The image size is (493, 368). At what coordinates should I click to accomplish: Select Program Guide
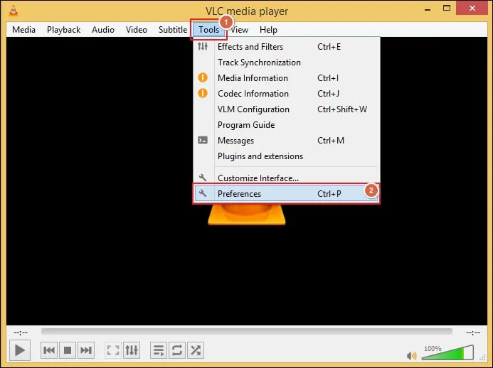point(286,125)
